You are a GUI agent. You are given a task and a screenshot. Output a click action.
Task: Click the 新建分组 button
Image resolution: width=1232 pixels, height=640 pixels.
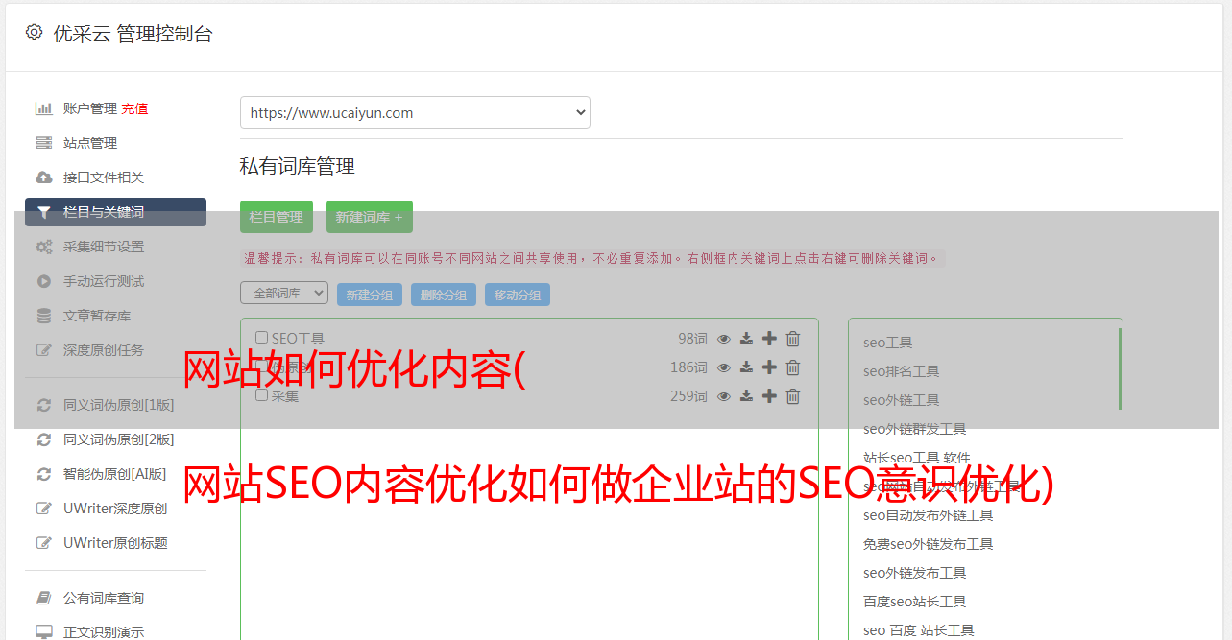(370, 295)
